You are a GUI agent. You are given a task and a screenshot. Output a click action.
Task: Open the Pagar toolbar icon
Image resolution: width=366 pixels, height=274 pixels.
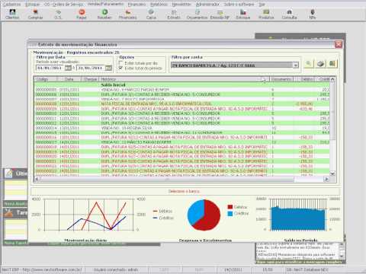[x=82, y=14]
